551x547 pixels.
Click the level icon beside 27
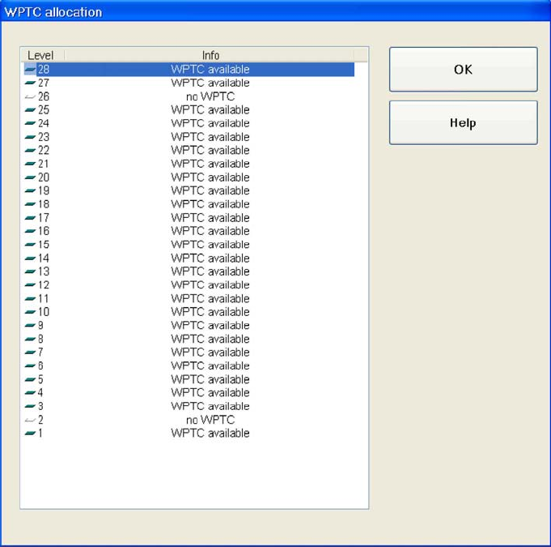[x=30, y=83]
